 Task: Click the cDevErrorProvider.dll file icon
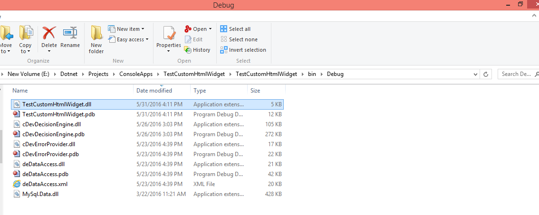tap(17, 144)
